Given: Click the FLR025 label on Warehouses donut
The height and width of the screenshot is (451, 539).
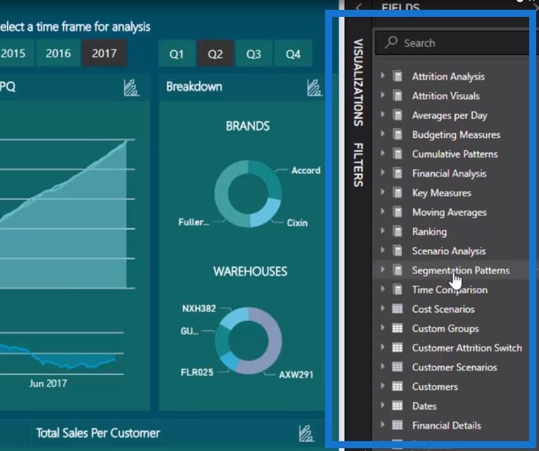Looking at the screenshot, I should (x=197, y=372).
